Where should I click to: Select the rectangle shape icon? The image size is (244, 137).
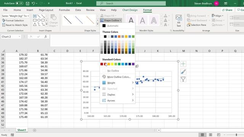(35, 20)
